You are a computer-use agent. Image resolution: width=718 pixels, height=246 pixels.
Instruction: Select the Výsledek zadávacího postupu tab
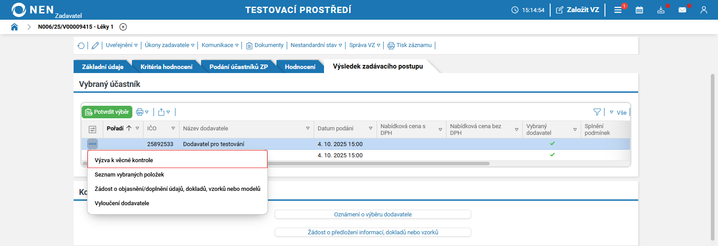pyautogui.click(x=378, y=66)
